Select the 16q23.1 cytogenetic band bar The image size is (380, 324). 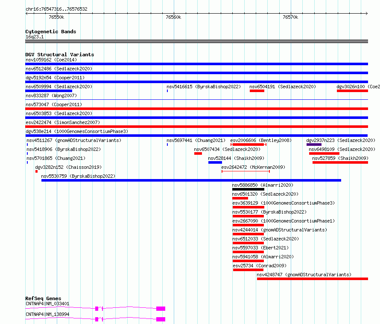pyautogui.click(x=196, y=41)
